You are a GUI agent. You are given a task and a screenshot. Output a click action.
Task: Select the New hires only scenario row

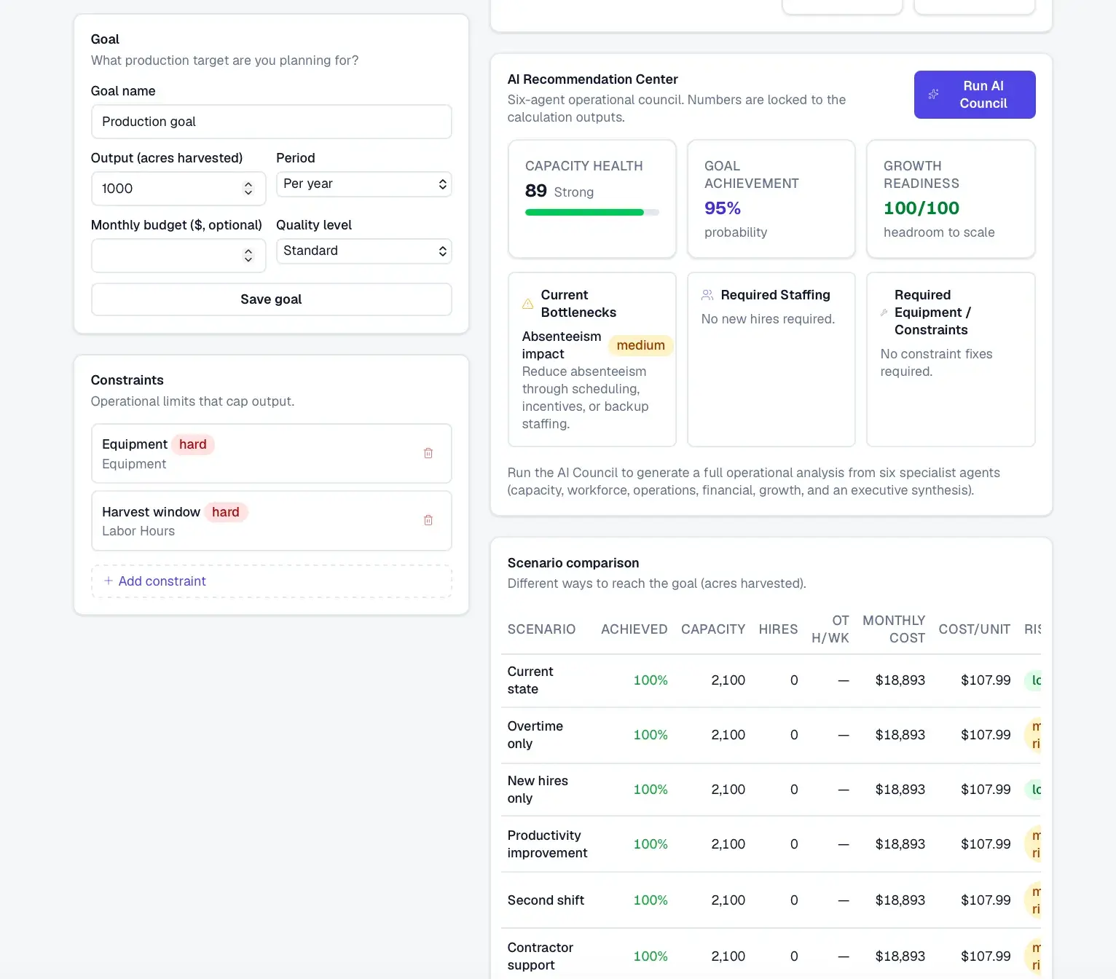(771, 790)
